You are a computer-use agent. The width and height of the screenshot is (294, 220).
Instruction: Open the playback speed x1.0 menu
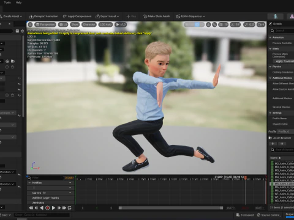121,24
